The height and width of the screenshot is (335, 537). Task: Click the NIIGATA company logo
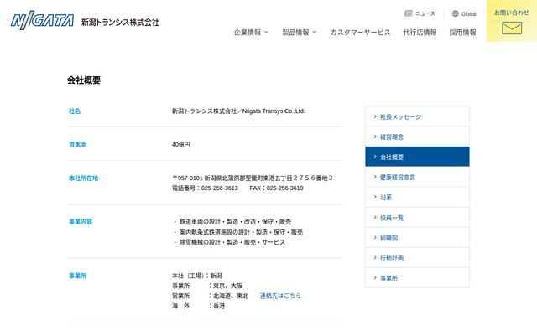pos(42,20)
